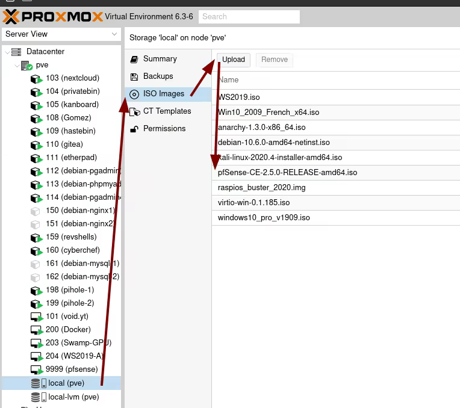Select container icon for 103 (nextcloud)
This screenshot has height=408, width=460.
37,79
